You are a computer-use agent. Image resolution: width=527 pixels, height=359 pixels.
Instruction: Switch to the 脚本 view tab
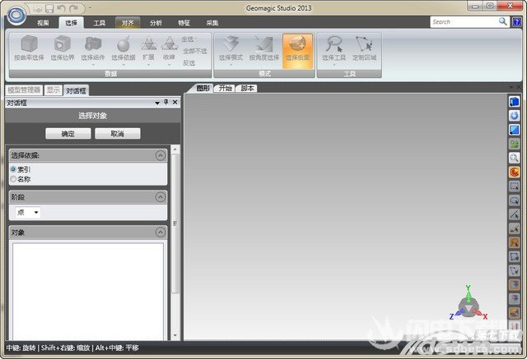(247, 88)
